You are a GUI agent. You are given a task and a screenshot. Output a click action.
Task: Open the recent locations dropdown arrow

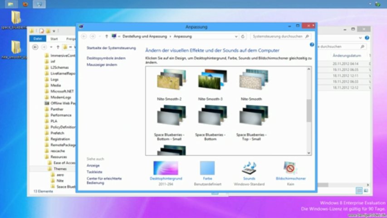(100, 37)
